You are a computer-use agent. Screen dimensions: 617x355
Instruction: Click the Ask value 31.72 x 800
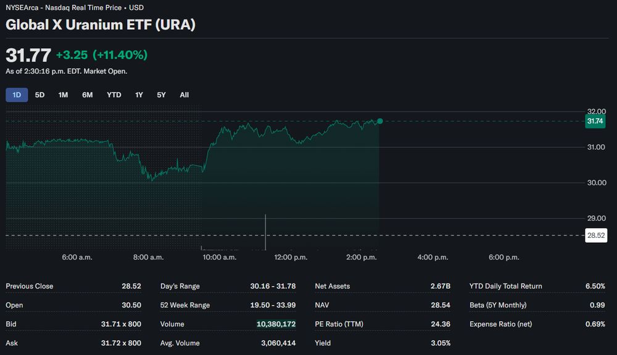[121, 343]
